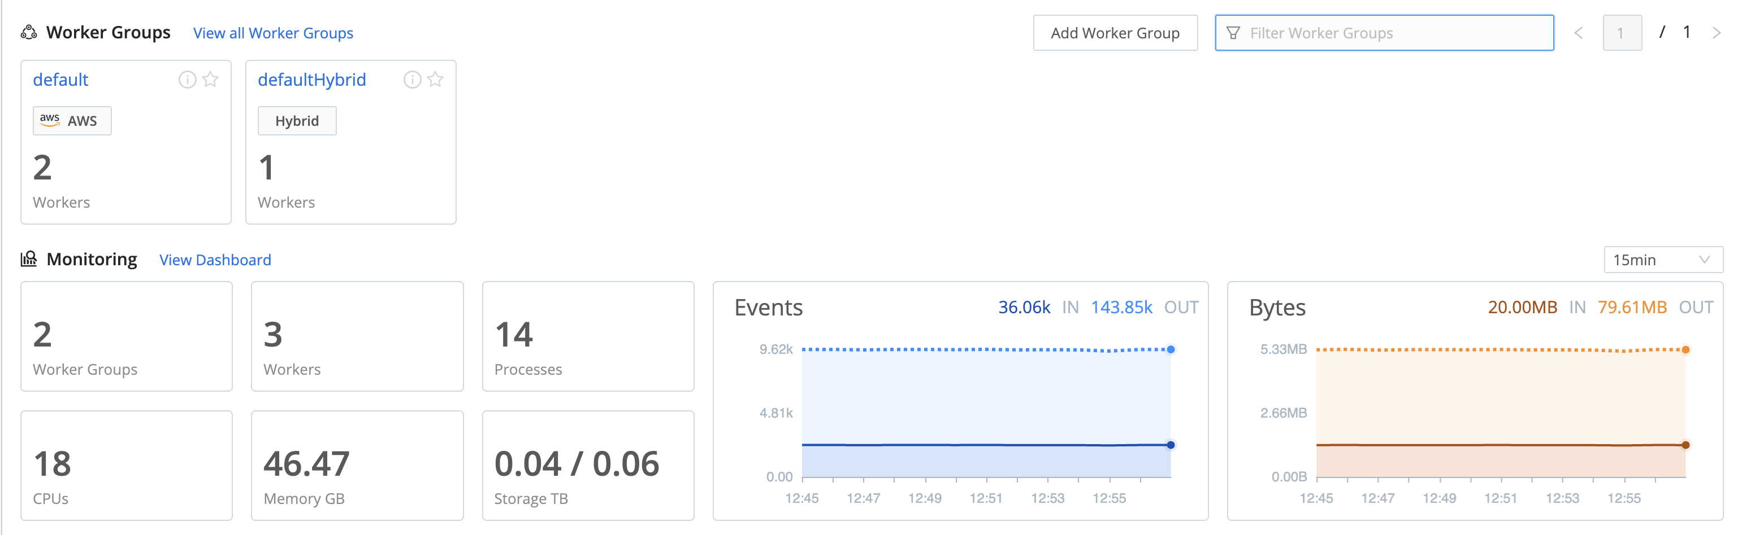Screen dimensions: 1742x535
Task: Open the default worker group
Action: tap(61, 80)
